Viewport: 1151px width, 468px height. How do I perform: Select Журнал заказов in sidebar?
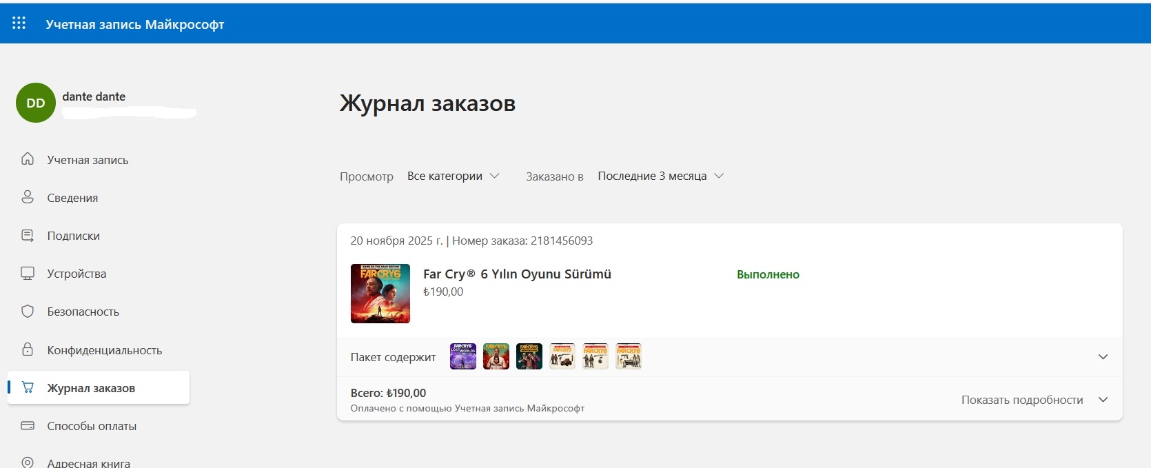tap(99, 387)
